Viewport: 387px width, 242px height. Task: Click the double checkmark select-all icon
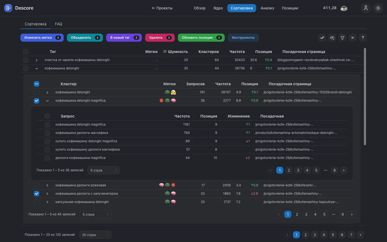click(x=322, y=38)
